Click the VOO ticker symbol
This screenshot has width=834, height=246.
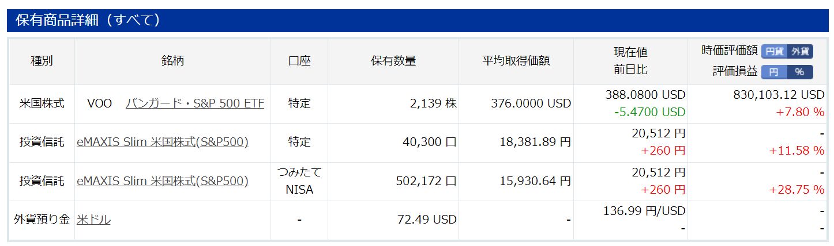click(99, 104)
